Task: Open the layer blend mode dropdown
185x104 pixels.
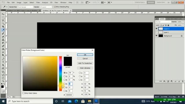Action: tap(163, 22)
